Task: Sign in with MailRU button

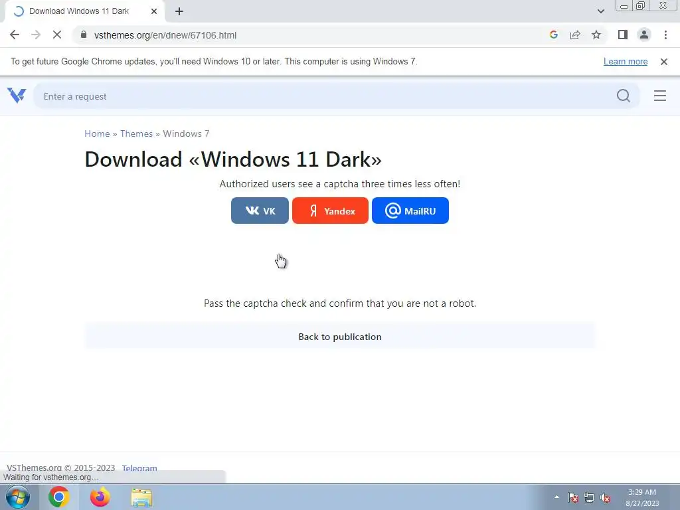Action: (410, 211)
